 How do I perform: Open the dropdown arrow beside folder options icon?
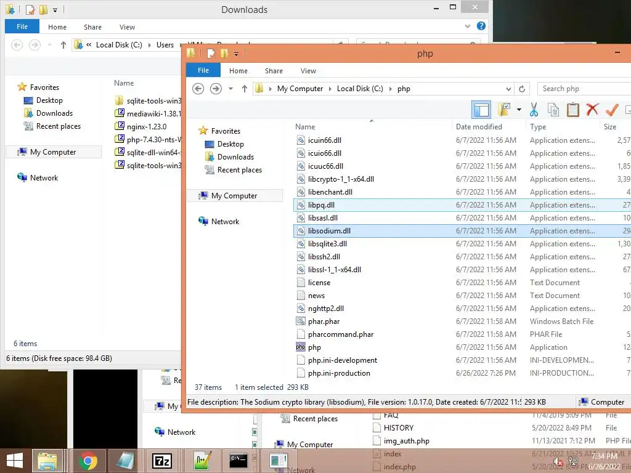[x=519, y=110]
